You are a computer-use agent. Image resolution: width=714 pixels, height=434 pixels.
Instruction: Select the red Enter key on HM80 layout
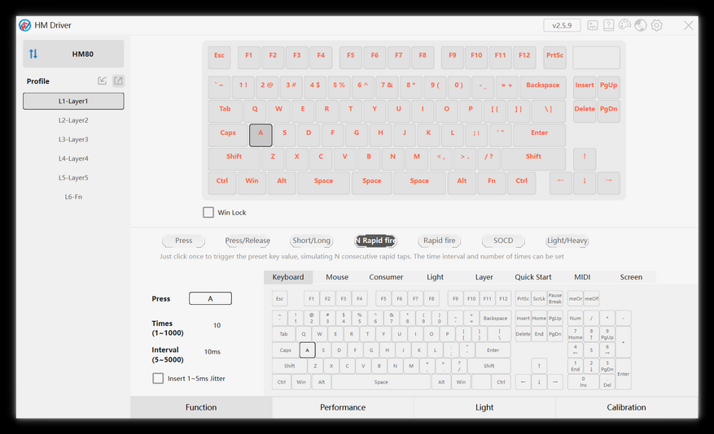pyautogui.click(x=539, y=135)
